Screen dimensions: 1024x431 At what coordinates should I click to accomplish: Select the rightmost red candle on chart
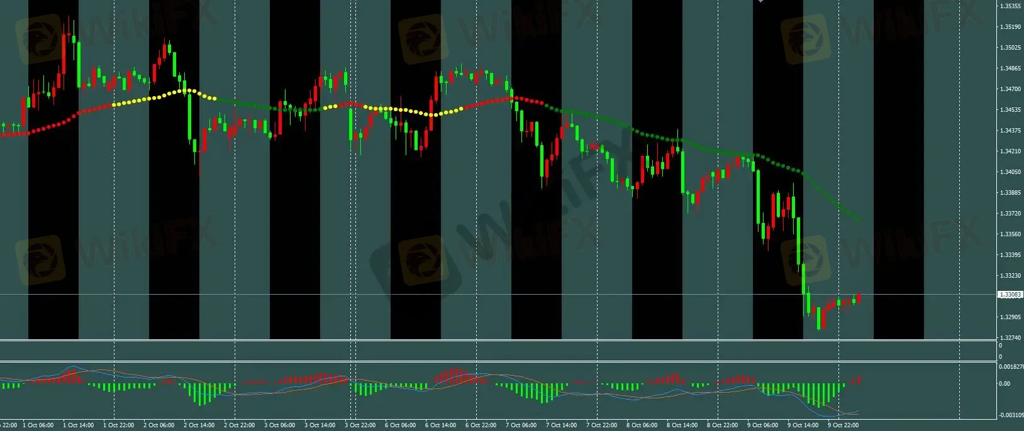pyautogui.click(x=859, y=298)
